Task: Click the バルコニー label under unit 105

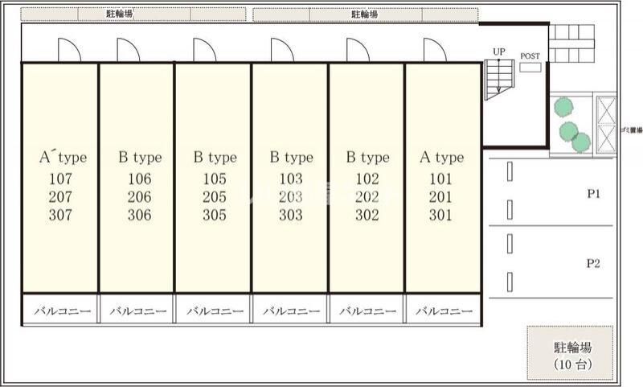Action: pos(215,311)
